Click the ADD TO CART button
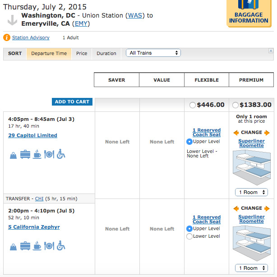 (72, 102)
